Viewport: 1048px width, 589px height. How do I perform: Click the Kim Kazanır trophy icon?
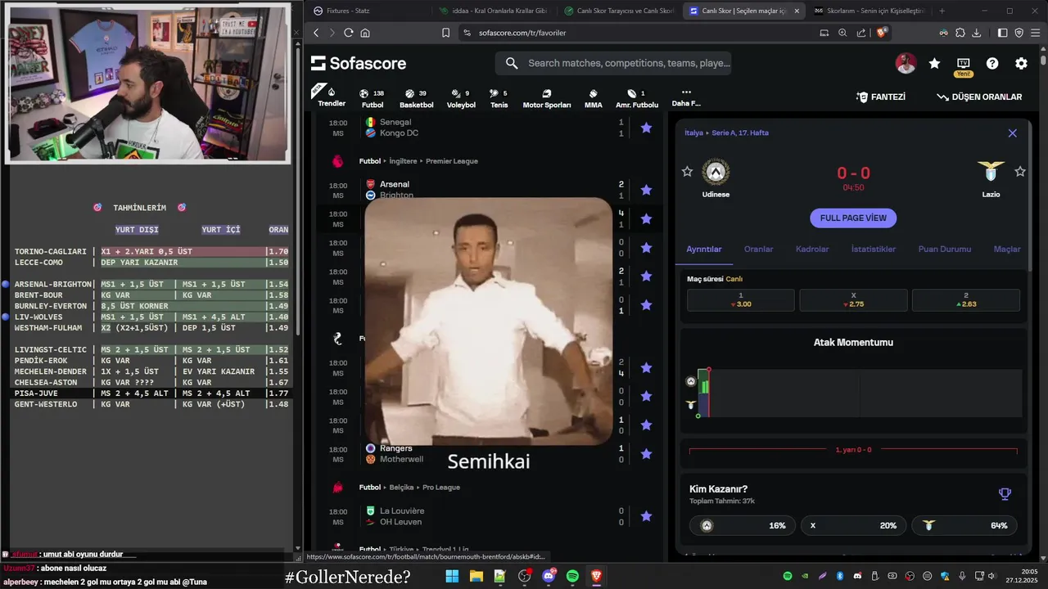[1005, 493]
